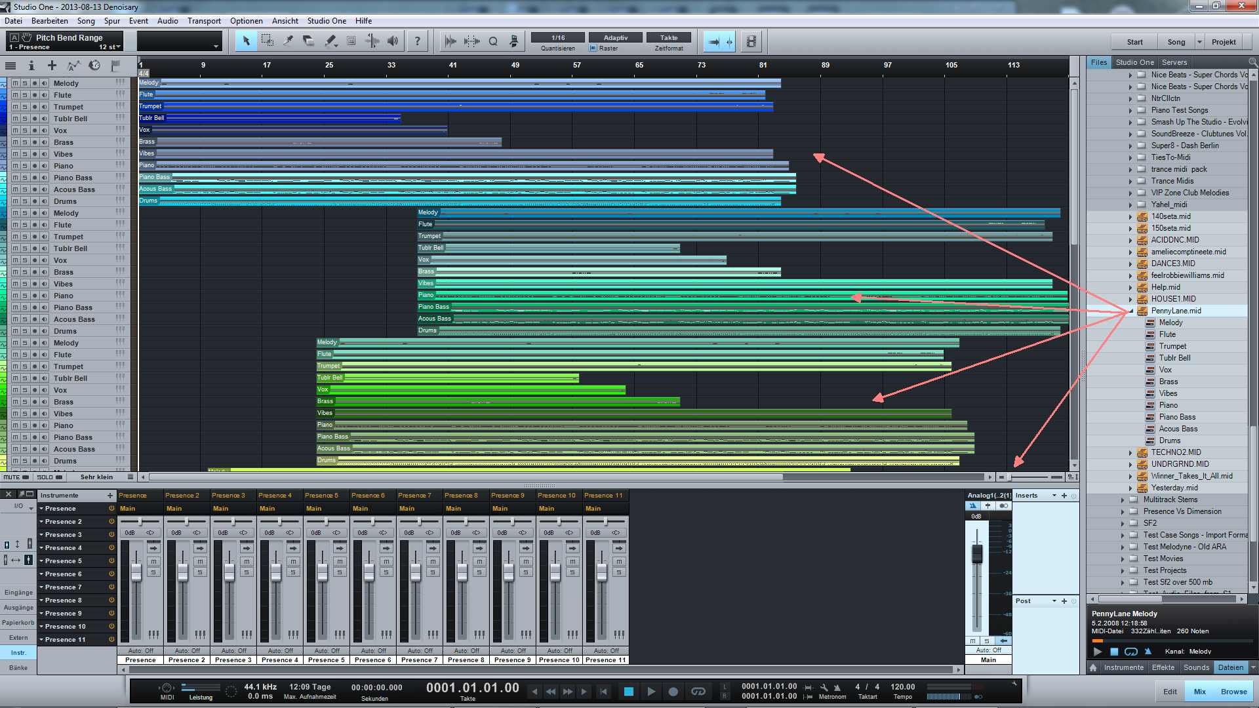Image resolution: width=1259 pixels, height=708 pixels.
Task: Open the Adaptiv snap mode dropdown
Action: click(615, 38)
